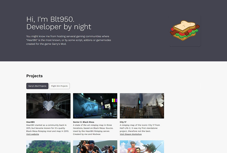227x153 pixels.
Task: Click the City 17 project title
Action: tap(123, 122)
